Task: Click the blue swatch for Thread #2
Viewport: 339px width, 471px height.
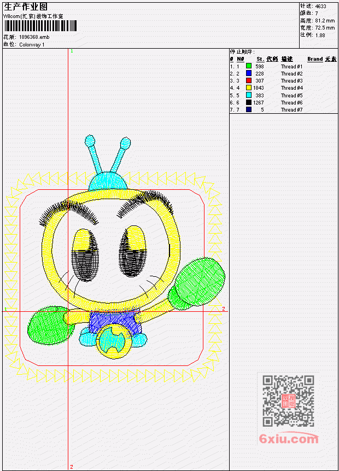Action: click(249, 73)
